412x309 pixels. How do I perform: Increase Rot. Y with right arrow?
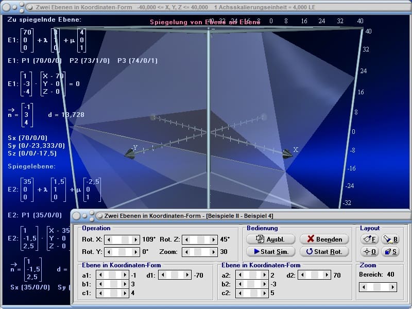135,252
